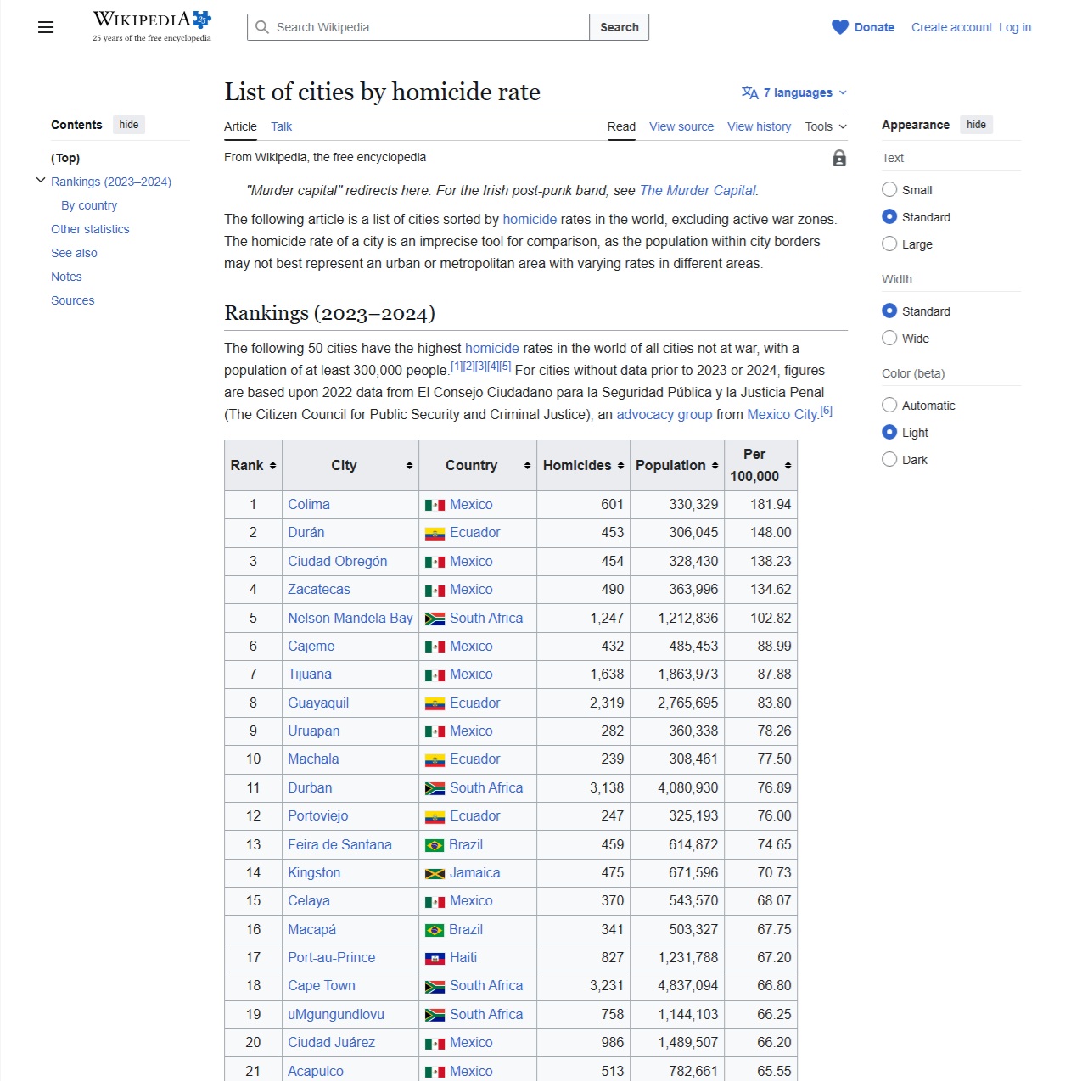Hide the Contents sidebar
1071x1081 pixels.
(129, 125)
